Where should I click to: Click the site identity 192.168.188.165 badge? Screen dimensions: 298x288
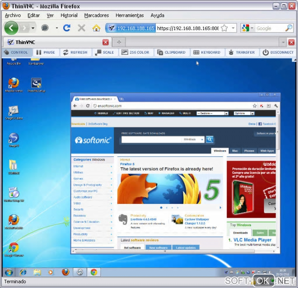pyautogui.click(x=131, y=28)
